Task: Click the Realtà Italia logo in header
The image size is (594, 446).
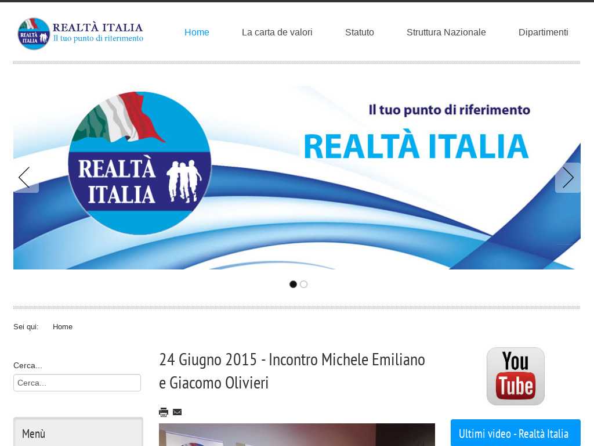Action: tap(80, 33)
